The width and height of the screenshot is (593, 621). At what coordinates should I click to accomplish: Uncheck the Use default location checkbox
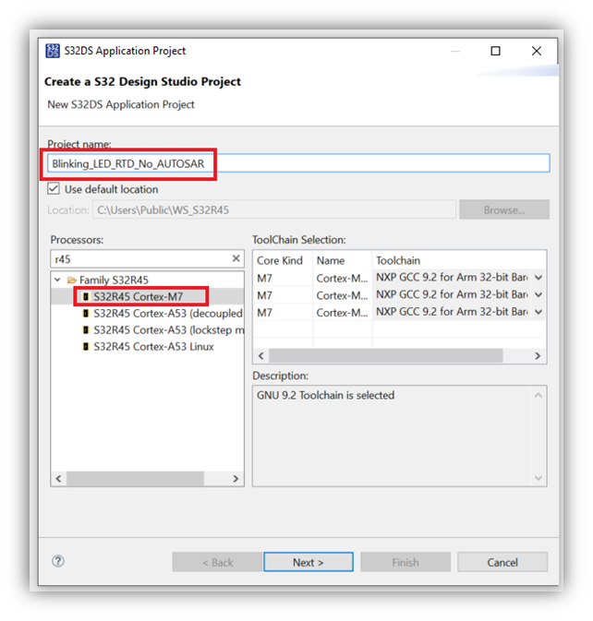54,189
